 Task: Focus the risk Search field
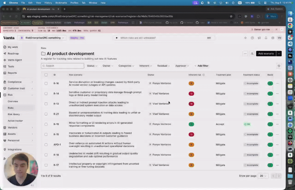(x=63, y=66)
